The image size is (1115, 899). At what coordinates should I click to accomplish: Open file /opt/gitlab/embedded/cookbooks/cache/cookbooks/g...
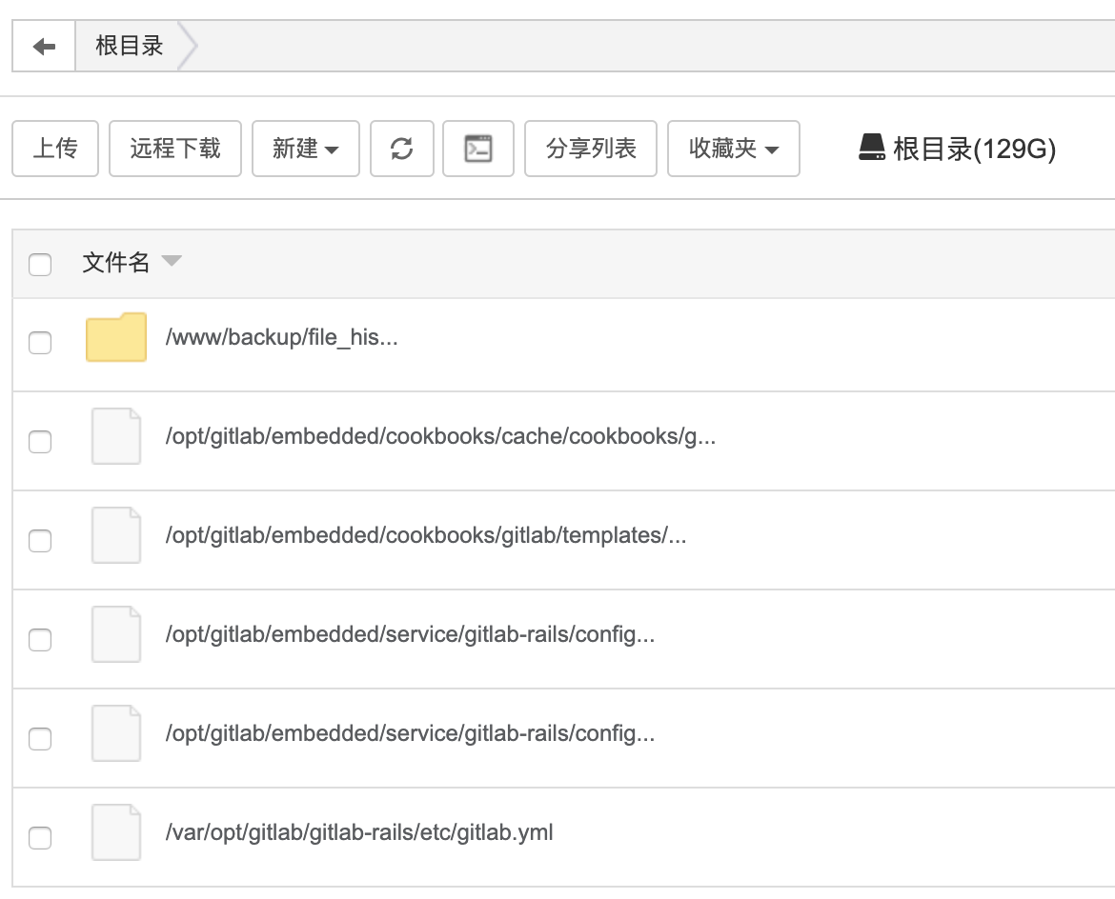(440, 435)
